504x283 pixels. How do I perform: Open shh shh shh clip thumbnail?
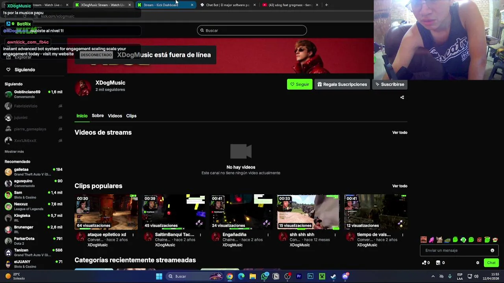pyautogui.click(x=308, y=212)
